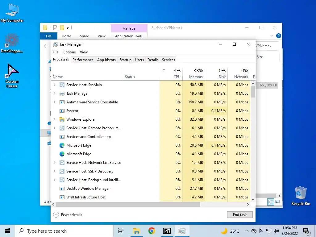Open File Explorer from the taskbar

click(136, 231)
